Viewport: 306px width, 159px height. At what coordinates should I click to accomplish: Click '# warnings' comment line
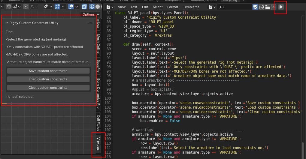point(188,130)
